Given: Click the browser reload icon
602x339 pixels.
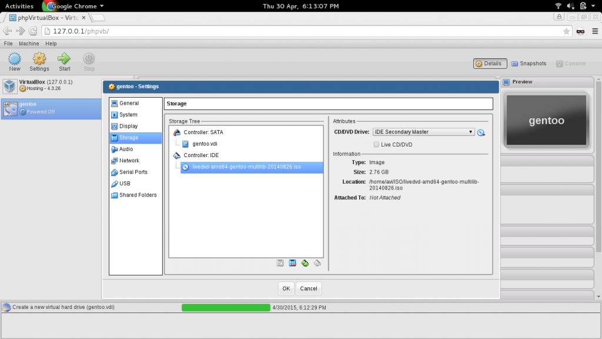Looking at the screenshot, I should tap(34, 31).
